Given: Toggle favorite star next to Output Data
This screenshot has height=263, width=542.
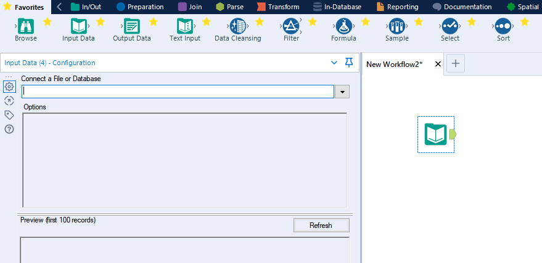Looking at the screenshot, I should pos(154,22).
